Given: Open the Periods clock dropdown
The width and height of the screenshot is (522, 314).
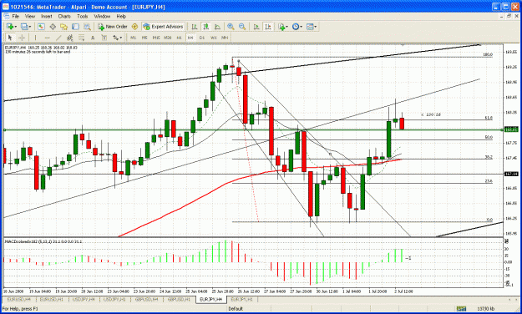Looking at the screenshot, I should point(297,27).
